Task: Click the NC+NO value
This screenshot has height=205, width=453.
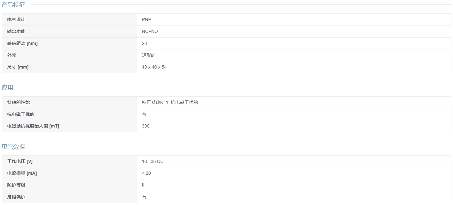Action: [150, 31]
